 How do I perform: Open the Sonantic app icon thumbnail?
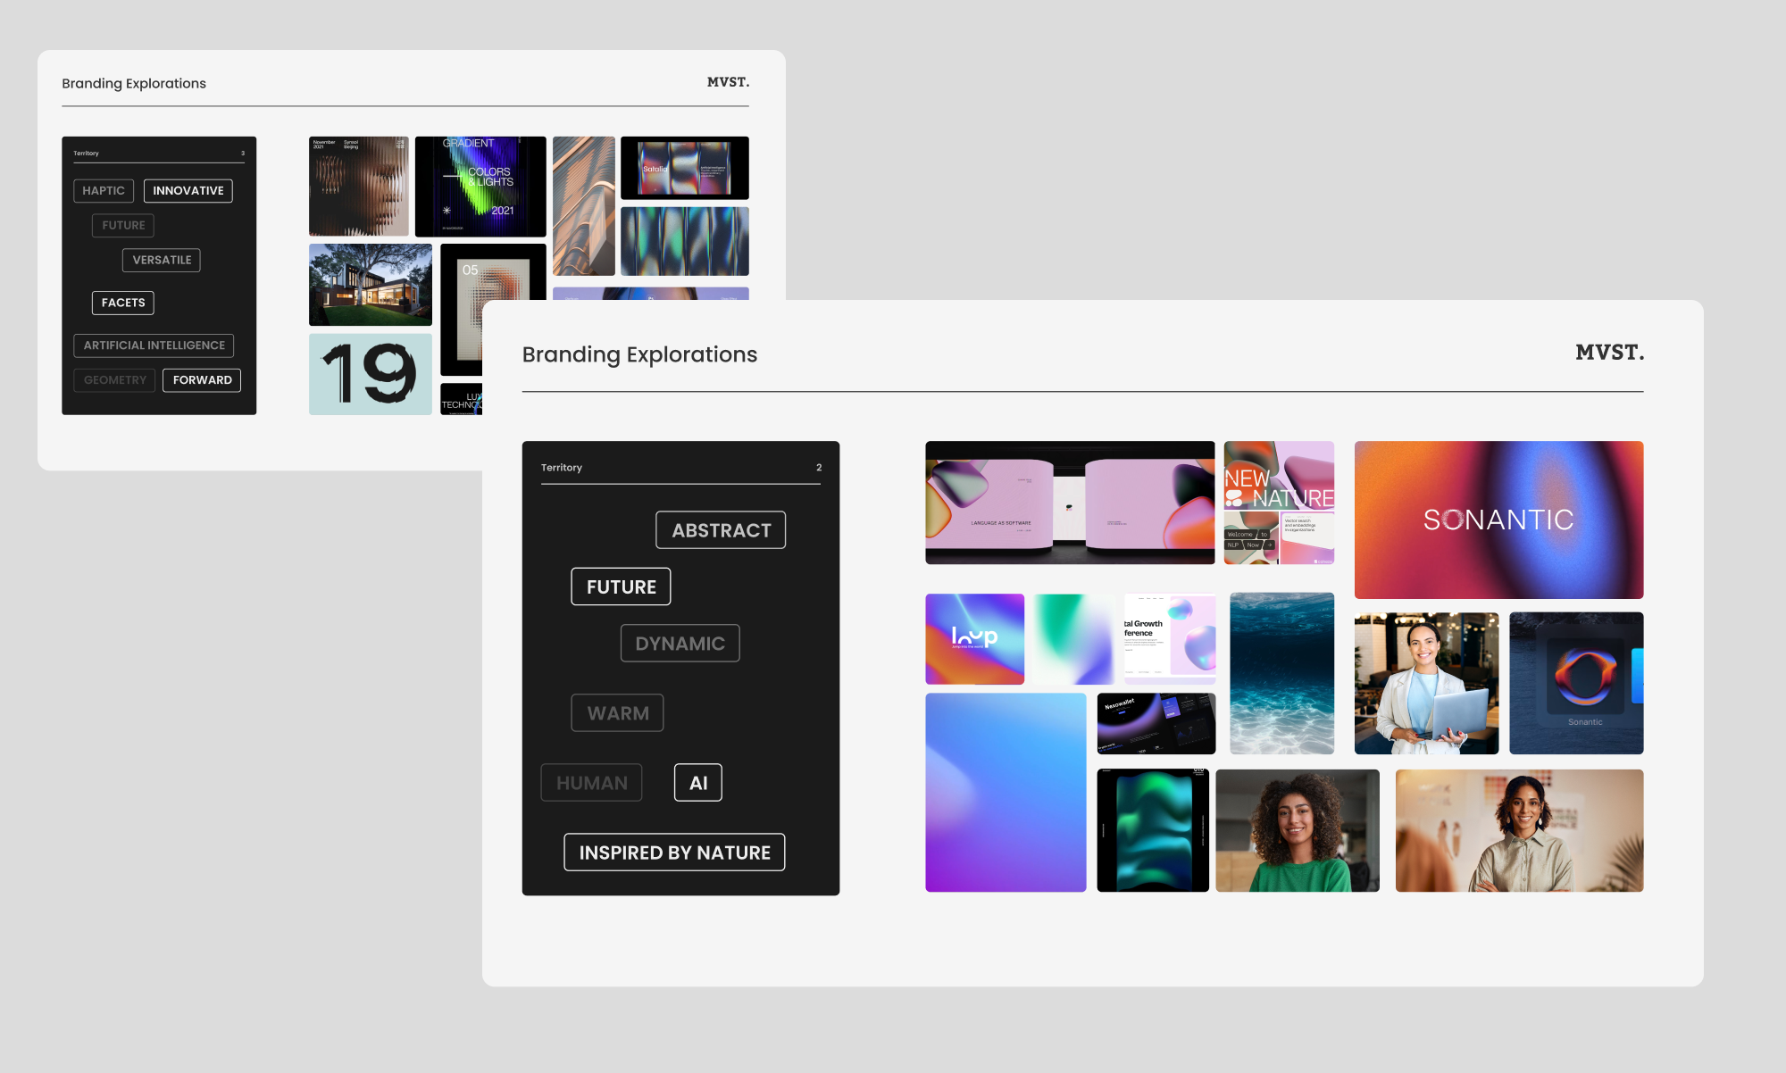coord(1576,683)
